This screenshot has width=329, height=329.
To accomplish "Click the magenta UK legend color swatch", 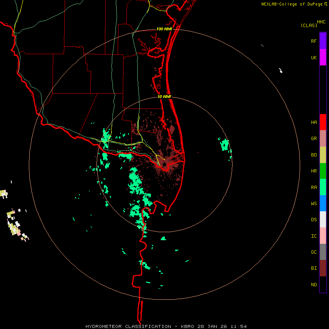I will (x=323, y=57).
